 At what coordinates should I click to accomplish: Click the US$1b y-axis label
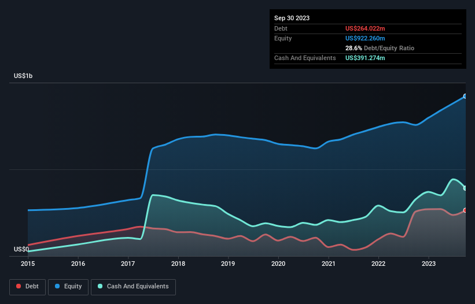point(23,76)
